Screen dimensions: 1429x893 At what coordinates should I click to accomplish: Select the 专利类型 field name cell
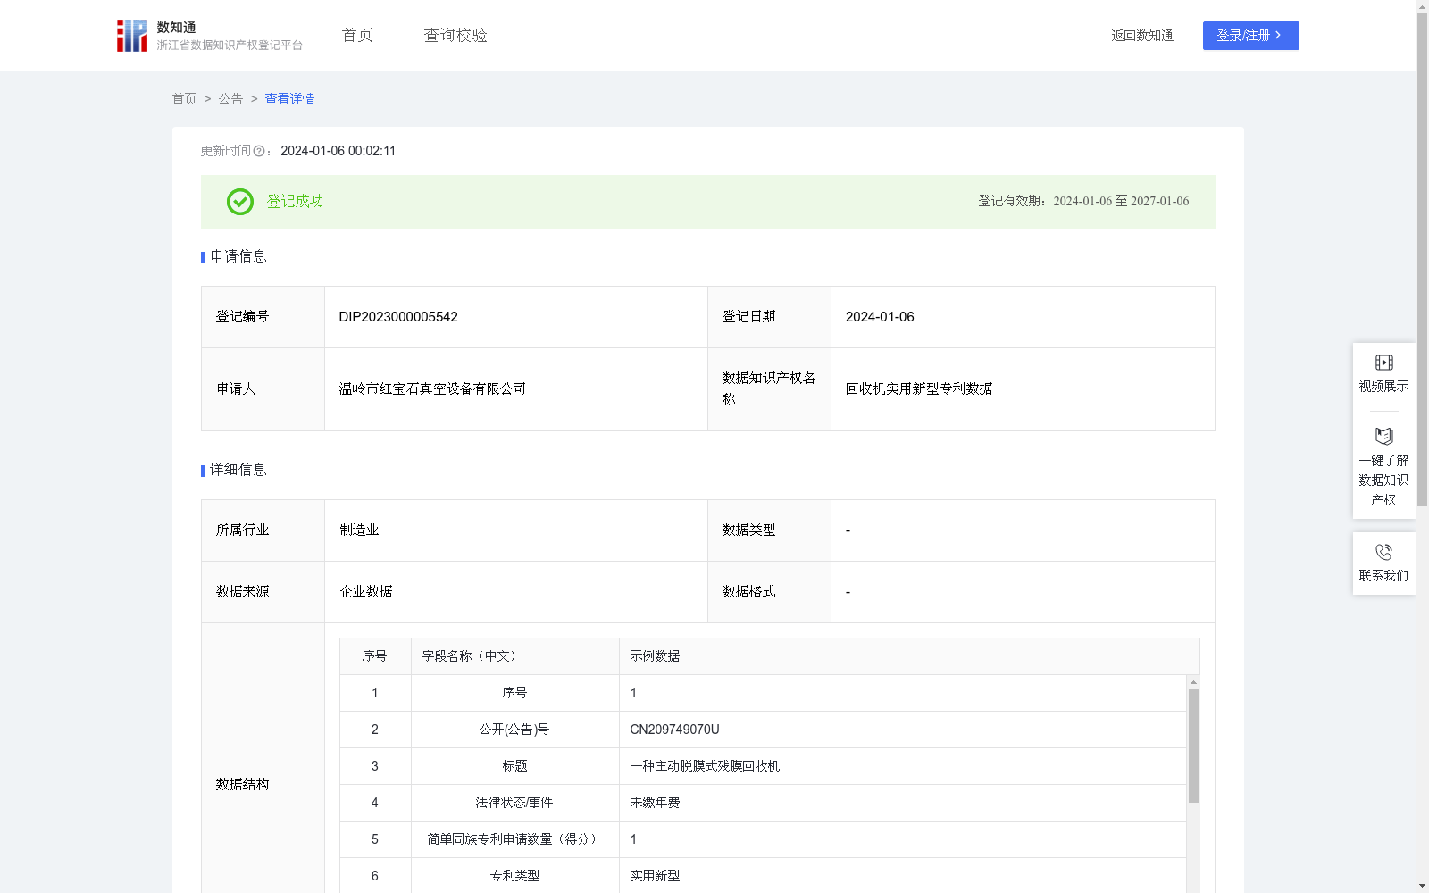[514, 876]
